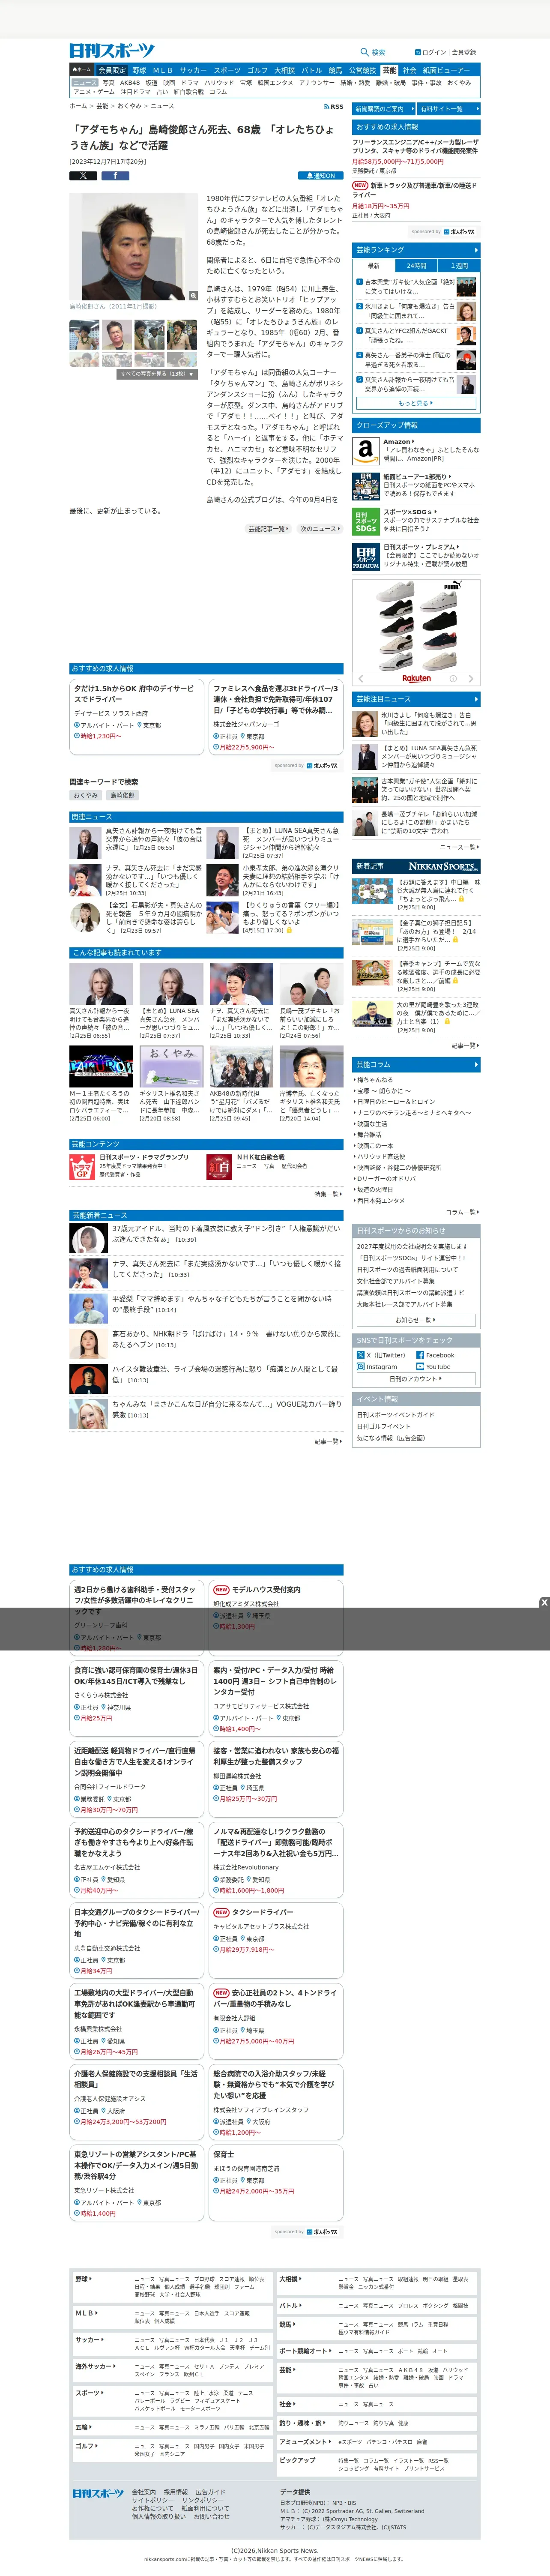Switch ranking to the 24時間 tab

tap(416, 266)
